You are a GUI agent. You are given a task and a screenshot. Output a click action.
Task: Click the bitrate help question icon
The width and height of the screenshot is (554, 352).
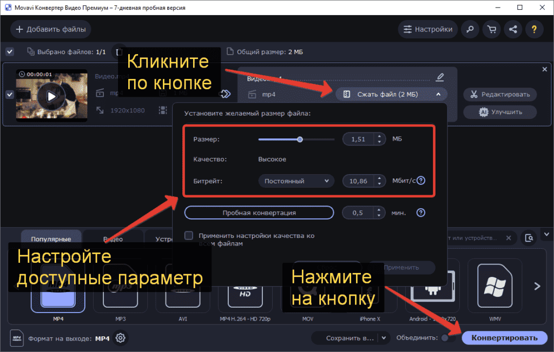(x=421, y=181)
